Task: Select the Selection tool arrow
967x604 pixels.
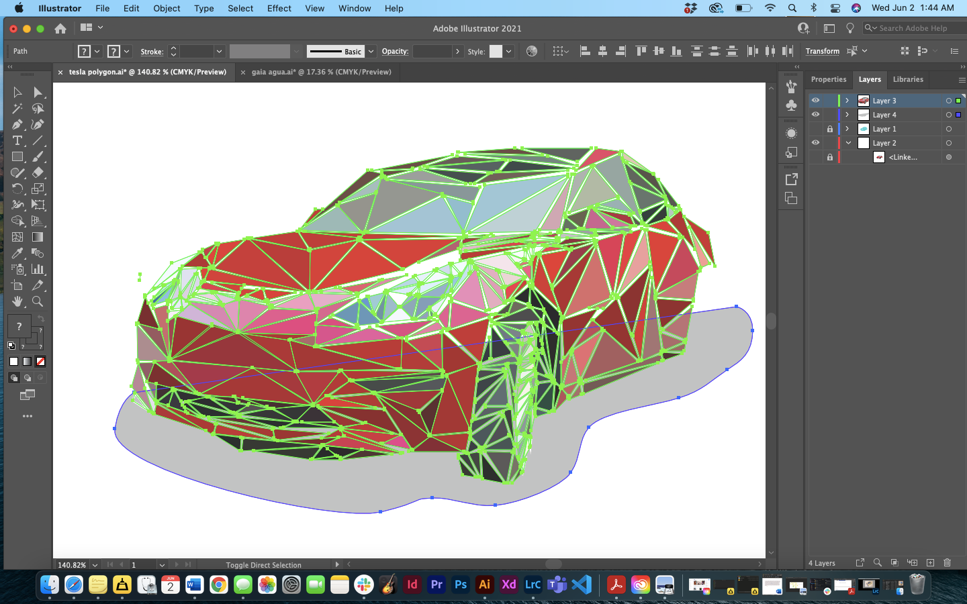Action: tap(17, 92)
